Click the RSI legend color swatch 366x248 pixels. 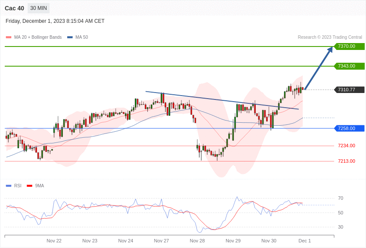tap(9, 186)
